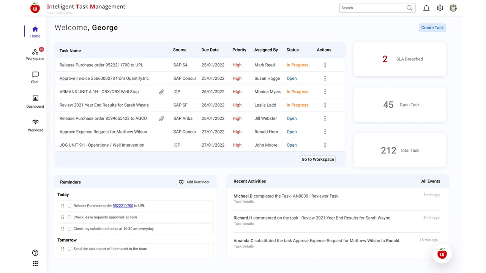Check the task report reminder for Tomorrow
Viewport: 486px width, 273px height.
click(x=69, y=249)
